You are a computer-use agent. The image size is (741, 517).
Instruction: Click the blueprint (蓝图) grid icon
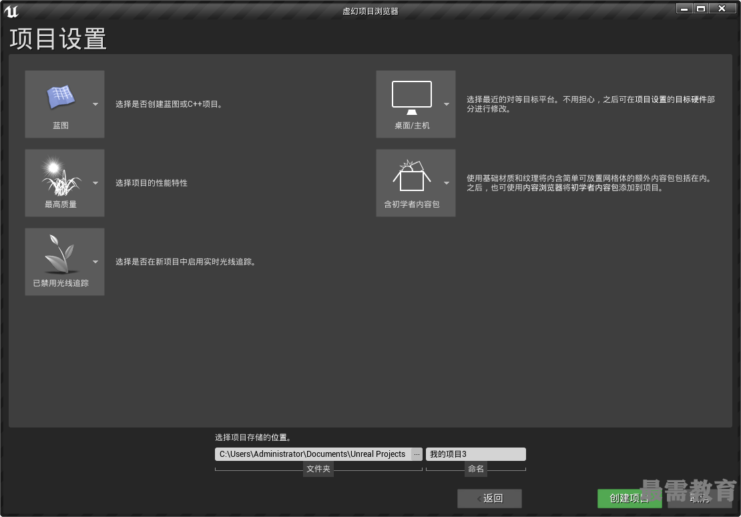(x=61, y=97)
